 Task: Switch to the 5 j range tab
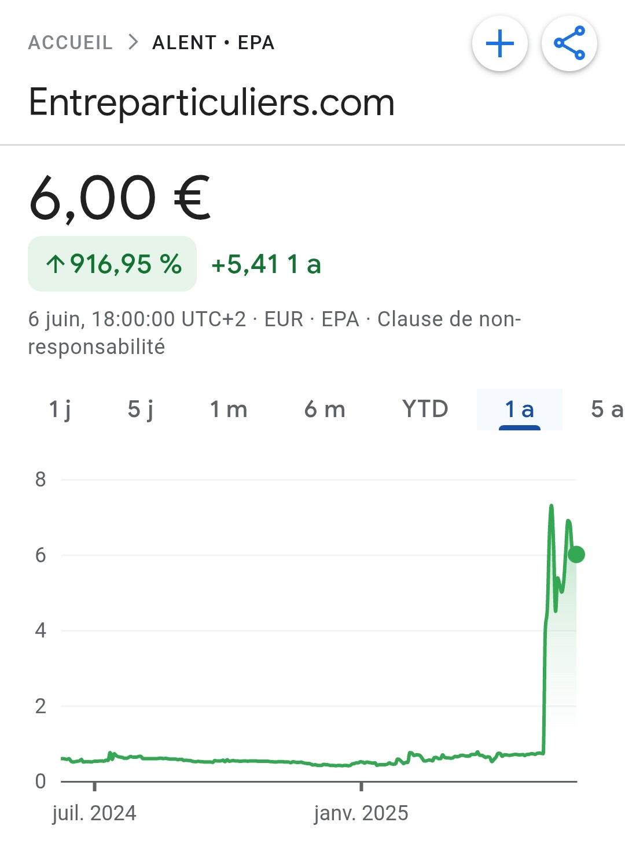141,410
